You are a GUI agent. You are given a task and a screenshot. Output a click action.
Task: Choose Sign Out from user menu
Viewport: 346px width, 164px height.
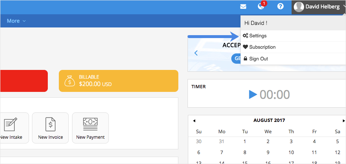point(258,59)
